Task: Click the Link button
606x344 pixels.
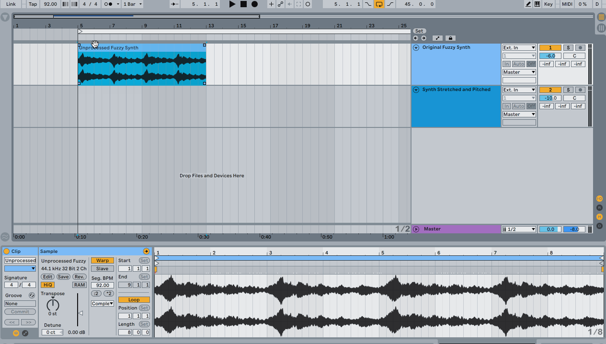Action: [x=11, y=4]
